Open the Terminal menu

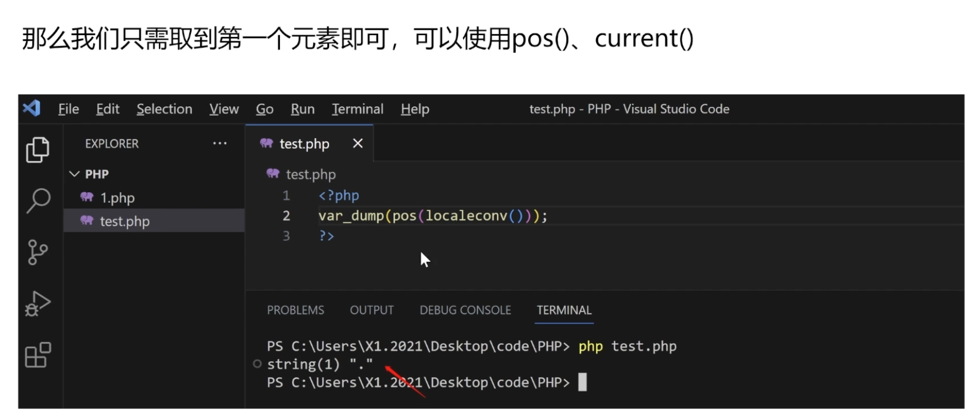click(x=358, y=109)
